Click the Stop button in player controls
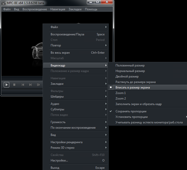Viewport: 187px width, 170px height. 14,85
